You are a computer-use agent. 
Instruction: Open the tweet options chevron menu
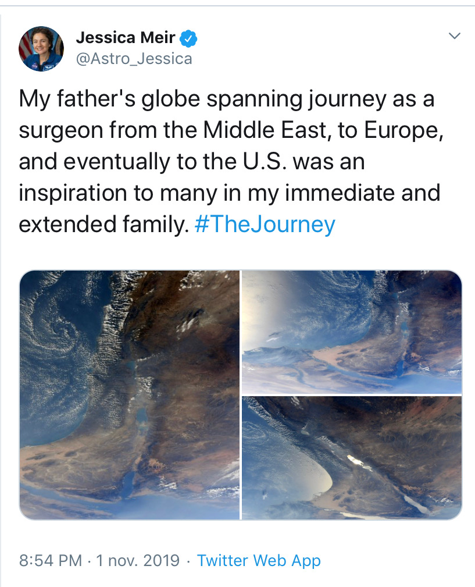point(455,37)
